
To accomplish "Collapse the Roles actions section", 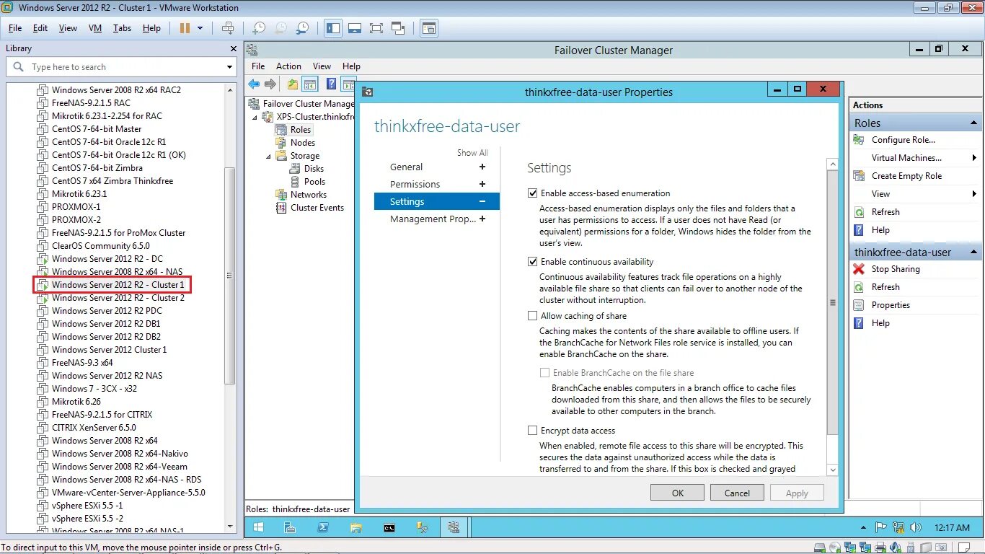I will coord(974,123).
